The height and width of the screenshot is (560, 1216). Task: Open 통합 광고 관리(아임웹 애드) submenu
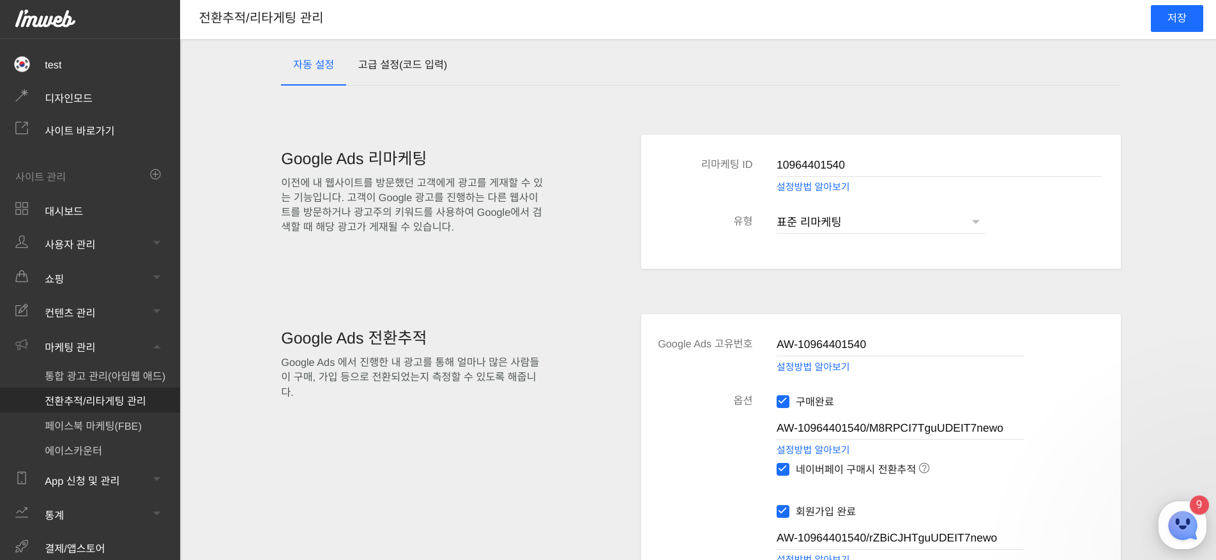tap(105, 376)
